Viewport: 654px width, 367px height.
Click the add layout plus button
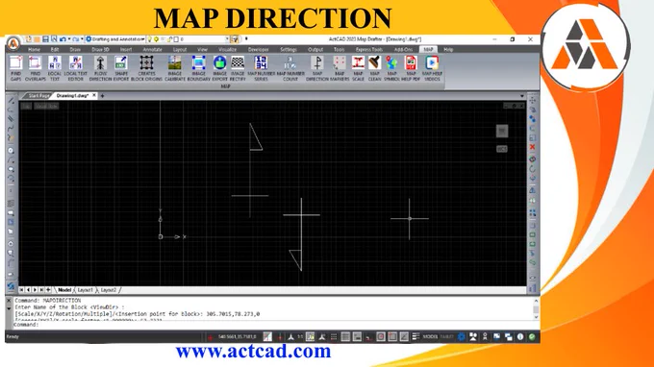[x=48, y=290]
